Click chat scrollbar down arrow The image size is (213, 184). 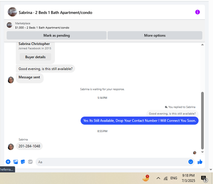click(x=202, y=152)
